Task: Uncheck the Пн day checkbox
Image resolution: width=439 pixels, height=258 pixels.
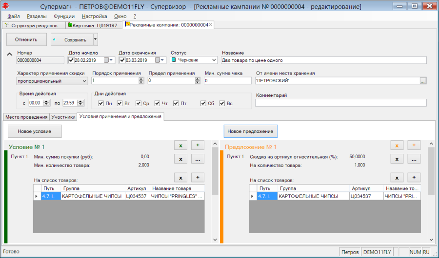Action: (x=101, y=103)
